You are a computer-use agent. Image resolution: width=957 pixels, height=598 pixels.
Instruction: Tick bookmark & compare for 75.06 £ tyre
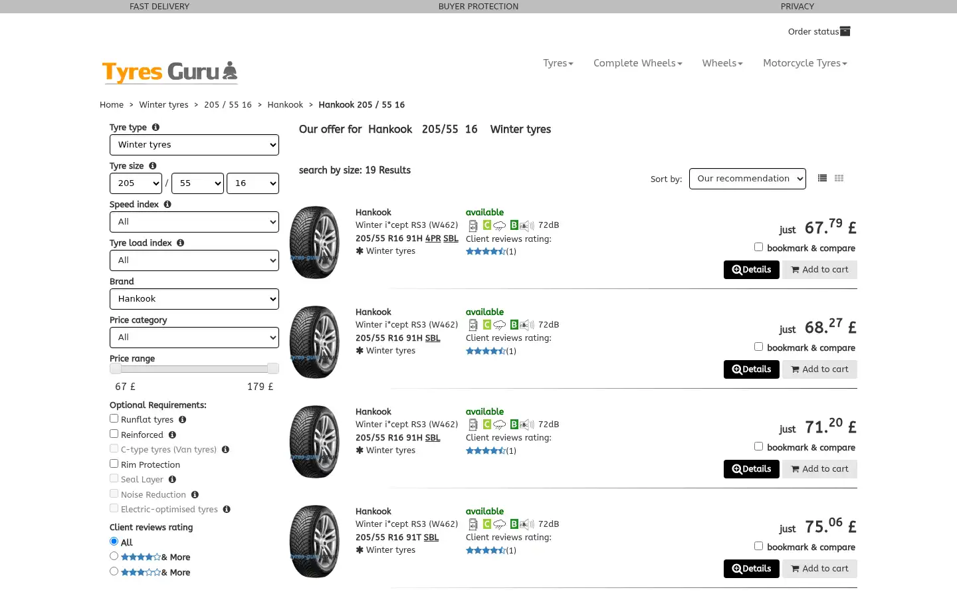tap(758, 546)
